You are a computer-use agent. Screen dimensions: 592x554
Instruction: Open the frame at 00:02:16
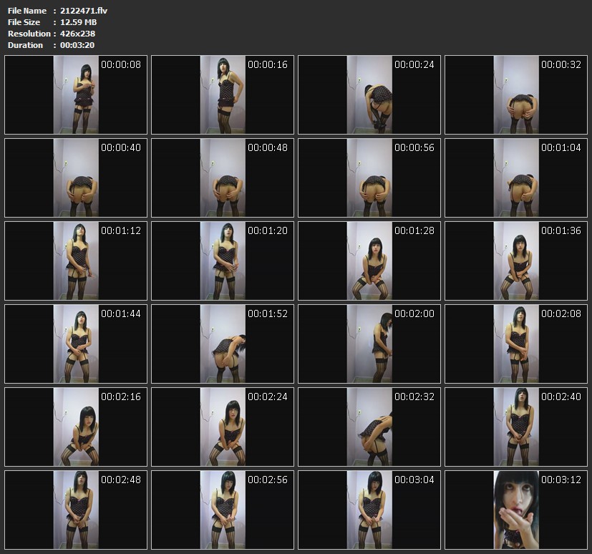(x=76, y=427)
